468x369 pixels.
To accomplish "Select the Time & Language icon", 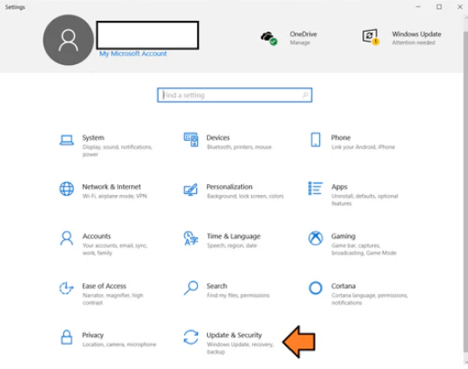I will (x=191, y=238).
